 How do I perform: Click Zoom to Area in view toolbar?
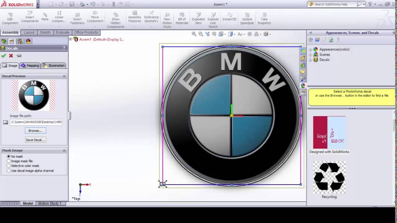pyautogui.click(x=201, y=34)
